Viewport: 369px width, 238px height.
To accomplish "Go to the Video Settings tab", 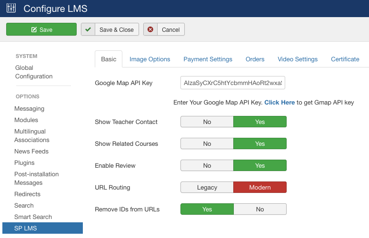I will click(298, 59).
